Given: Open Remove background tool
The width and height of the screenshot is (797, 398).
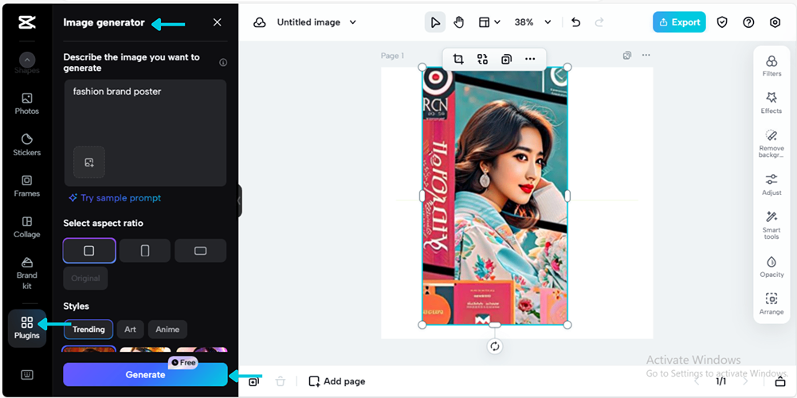Looking at the screenshot, I should 771,143.
